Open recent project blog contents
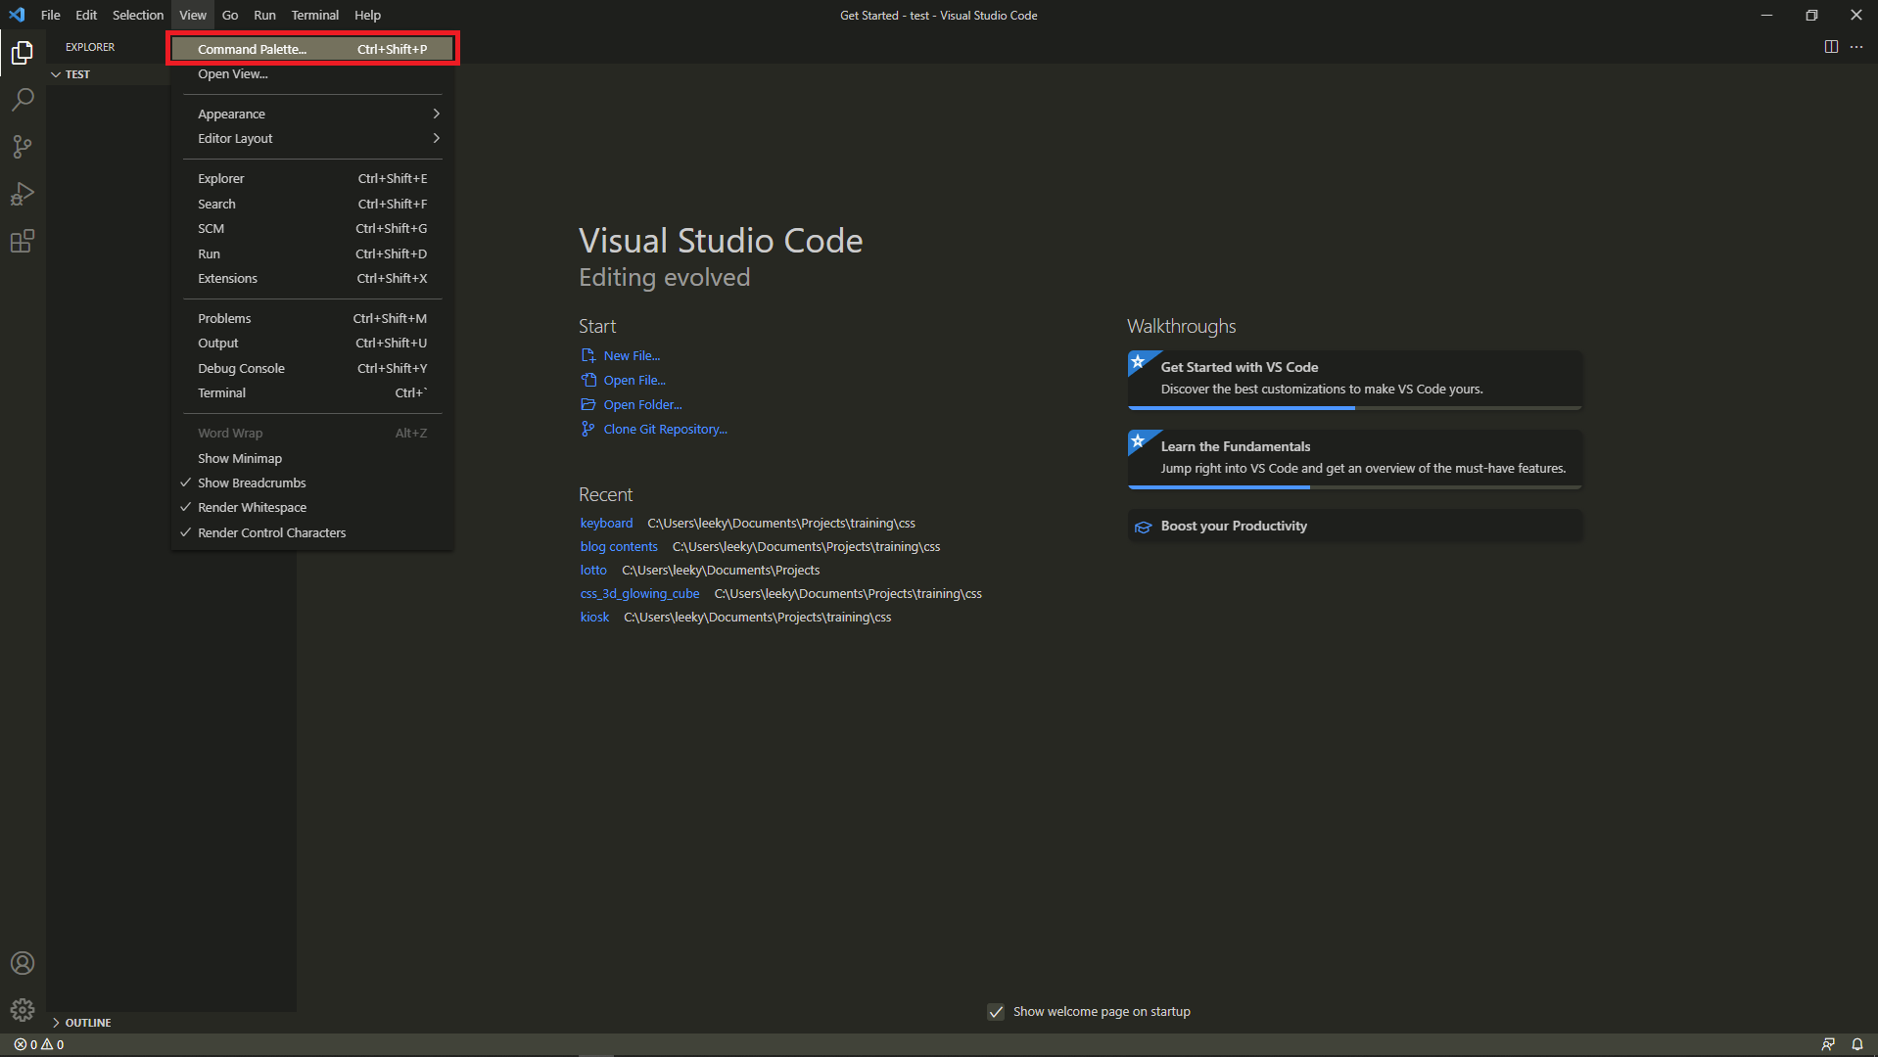Viewport: 1878px width, 1057px height. pos(619,546)
